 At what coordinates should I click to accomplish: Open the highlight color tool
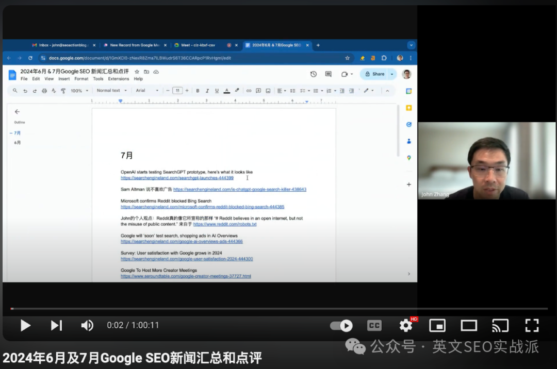[x=237, y=91]
